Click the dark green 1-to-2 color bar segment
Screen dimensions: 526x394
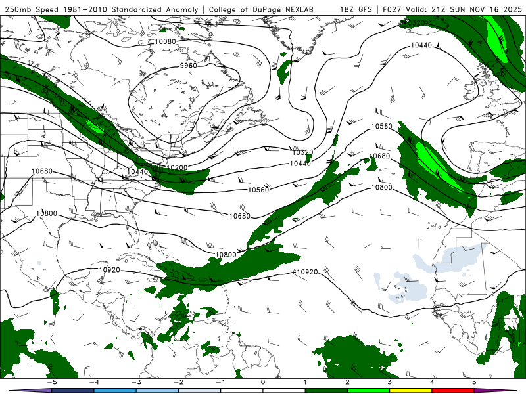click(x=326, y=391)
